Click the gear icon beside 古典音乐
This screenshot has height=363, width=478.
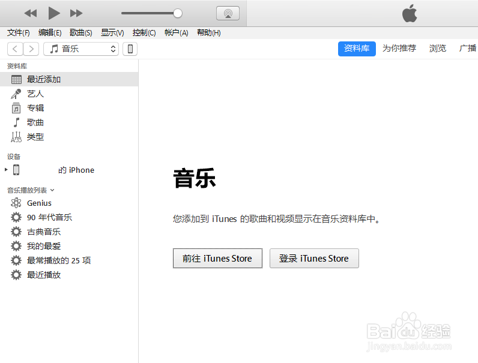[x=16, y=232]
